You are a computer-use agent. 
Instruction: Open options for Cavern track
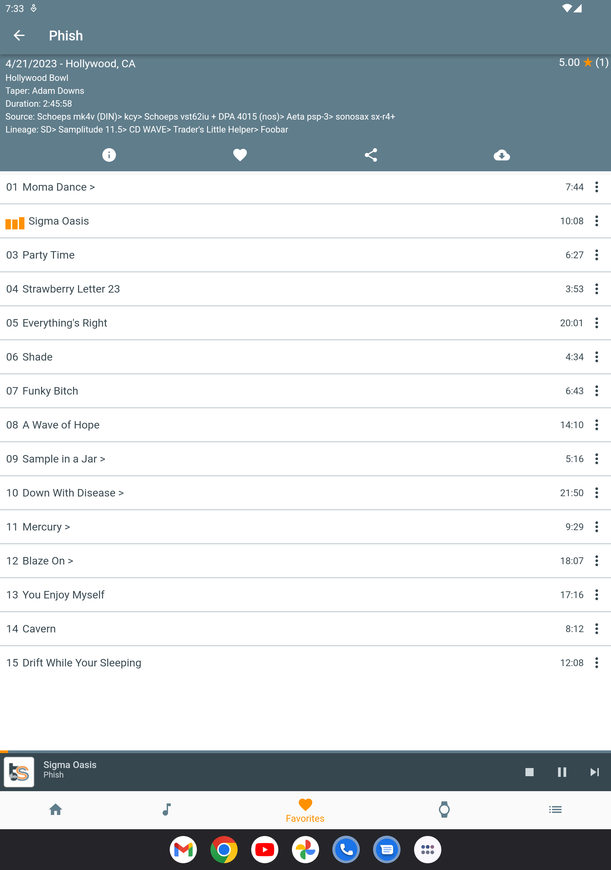(596, 629)
